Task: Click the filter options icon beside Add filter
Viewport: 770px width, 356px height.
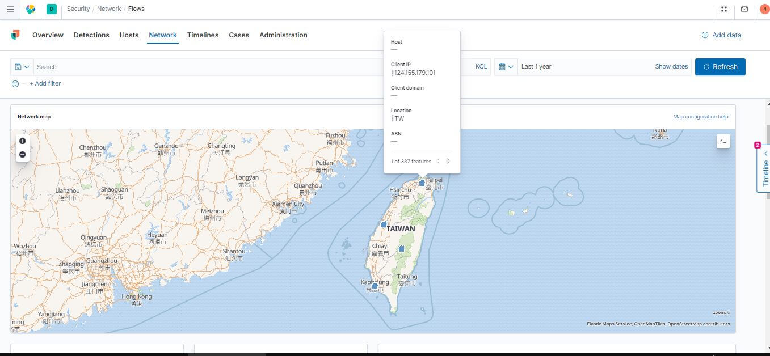Action: click(x=14, y=83)
